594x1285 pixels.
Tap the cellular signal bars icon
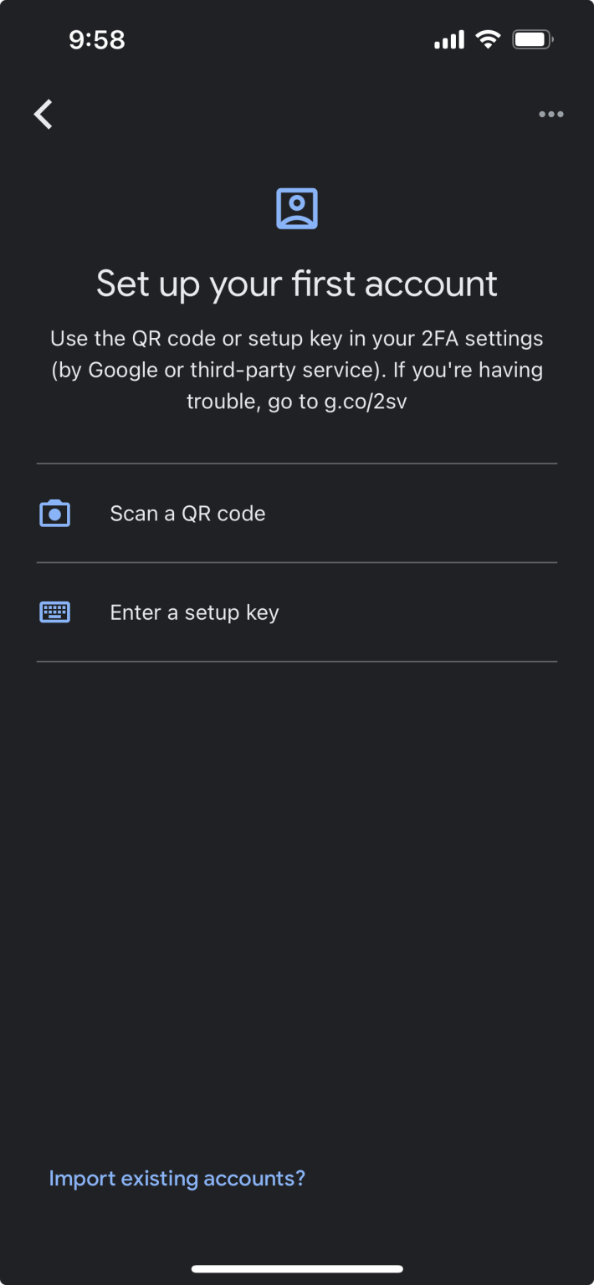(x=449, y=39)
